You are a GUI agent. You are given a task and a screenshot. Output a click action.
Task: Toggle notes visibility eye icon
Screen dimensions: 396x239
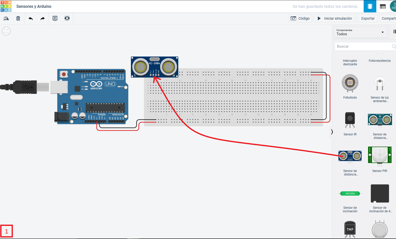[67, 18]
